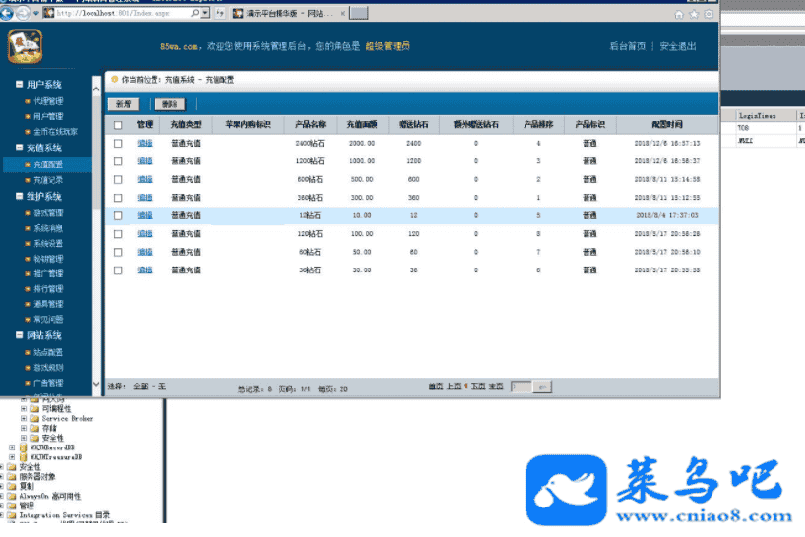The height and width of the screenshot is (537, 805).
Task: Click the sidebar scrollbar down arrow
Action: (x=96, y=385)
